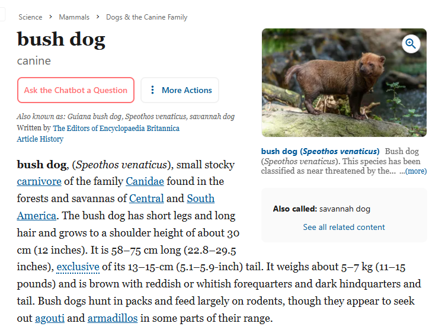The width and height of the screenshot is (445, 336).
Task: Expand the image caption with (more)
Action: tap(415, 171)
